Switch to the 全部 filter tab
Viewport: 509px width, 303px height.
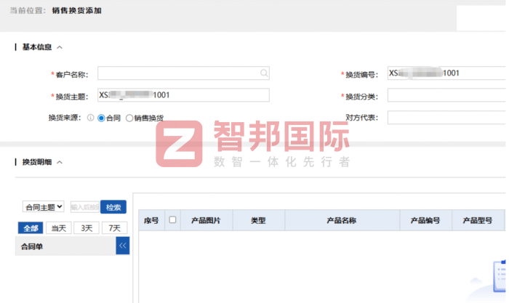click(x=30, y=228)
